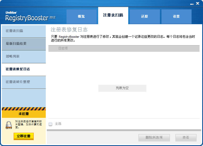Click the 未注册 status banner
203x146 pixels.
(24, 114)
